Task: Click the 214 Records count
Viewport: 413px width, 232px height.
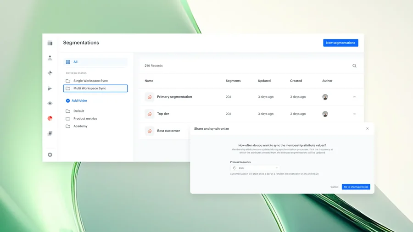Action: (154, 66)
